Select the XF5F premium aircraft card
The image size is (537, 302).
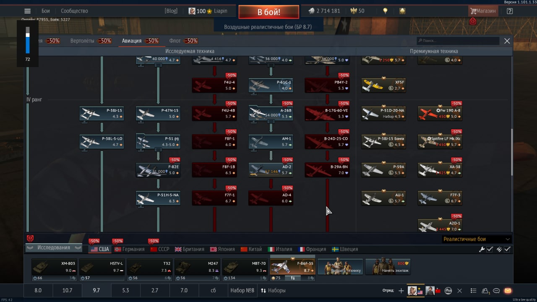[x=383, y=85]
